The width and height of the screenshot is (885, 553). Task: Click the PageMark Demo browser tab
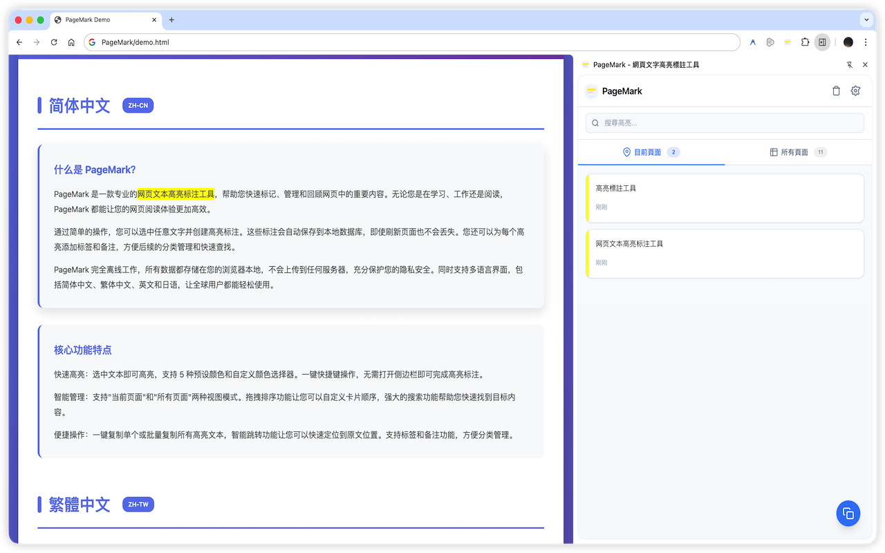[105, 20]
